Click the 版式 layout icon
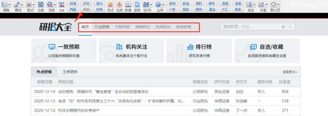This screenshot has height=116, width=328. [x=29, y=4]
